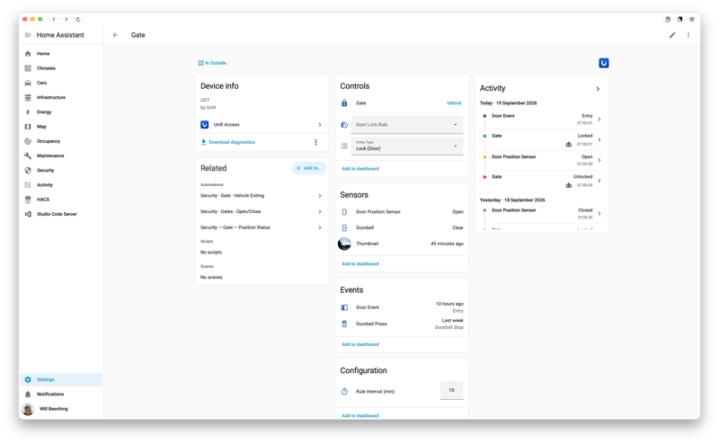Open the Thumbnail camera image

344,244
